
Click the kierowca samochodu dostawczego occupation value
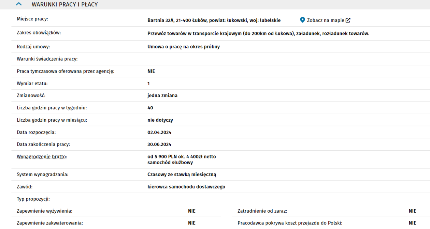(186, 187)
